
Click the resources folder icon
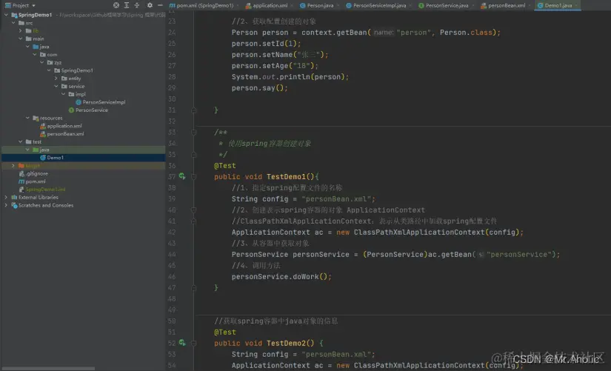(x=36, y=118)
